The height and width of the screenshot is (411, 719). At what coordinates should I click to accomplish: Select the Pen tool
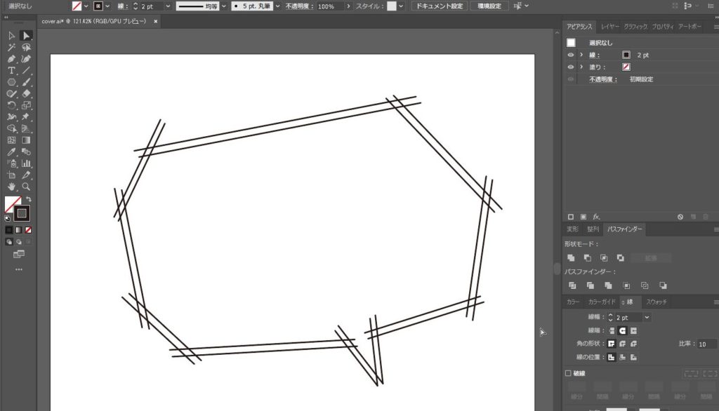(x=11, y=59)
